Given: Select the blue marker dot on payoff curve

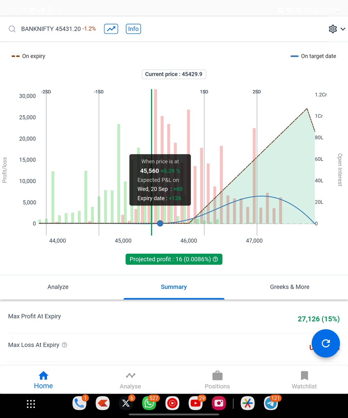Looking at the screenshot, I should point(160,223).
